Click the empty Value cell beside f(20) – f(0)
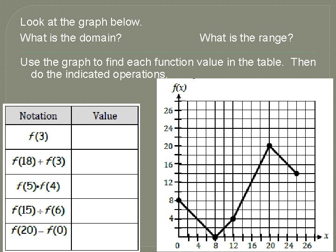Viewport: 336px width, 252px height. 105,230
